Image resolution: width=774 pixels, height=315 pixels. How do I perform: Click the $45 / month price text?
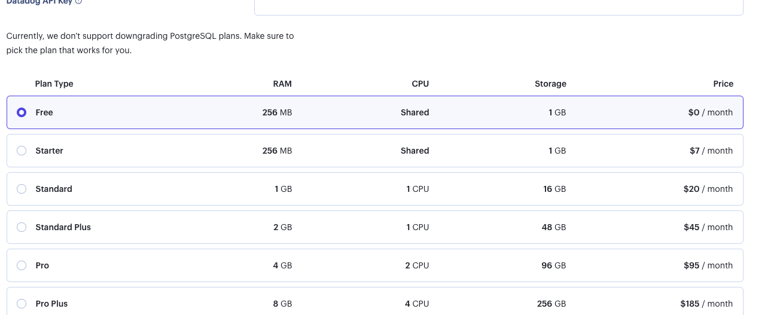pyautogui.click(x=708, y=227)
